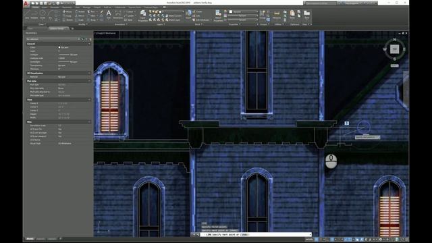Viewport: 432px width, 243px height.
Task: Activate the Array tool
Action: tap(92, 20)
